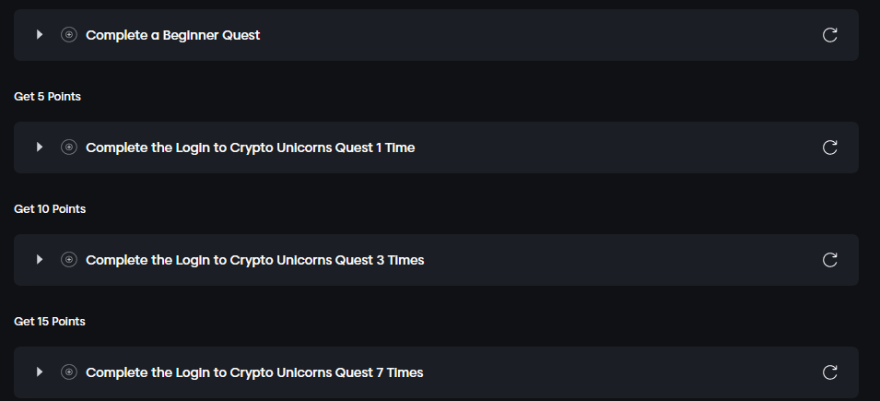Click circle status icon beside Beginner Quest
This screenshot has height=401, width=880.
(x=69, y=35)
